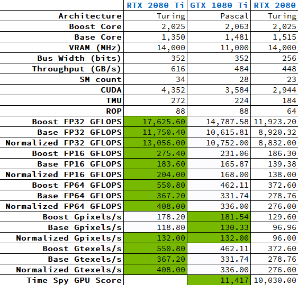Click the 118.80 Base Gpixels/s cell
This screenshot has width=298, height=285.
pyautogui.click(x=155, y=227)
